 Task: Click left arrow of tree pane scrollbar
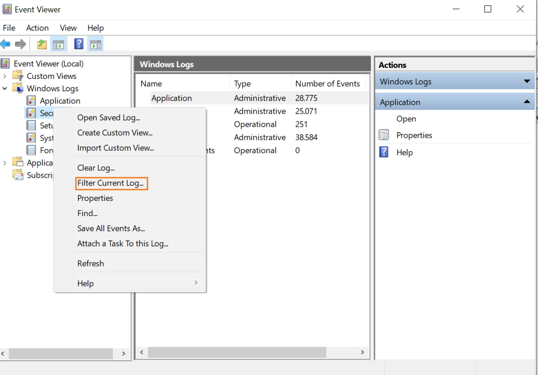coord(3,353)
